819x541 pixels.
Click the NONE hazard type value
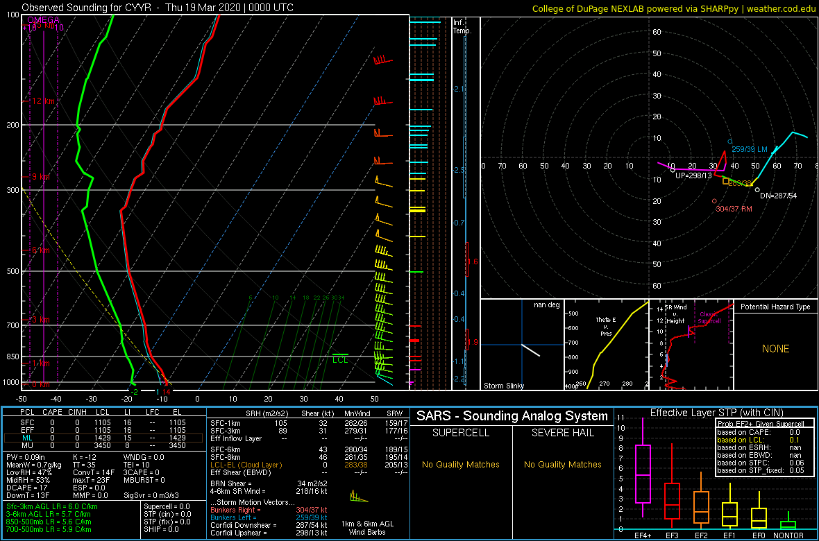775,349
